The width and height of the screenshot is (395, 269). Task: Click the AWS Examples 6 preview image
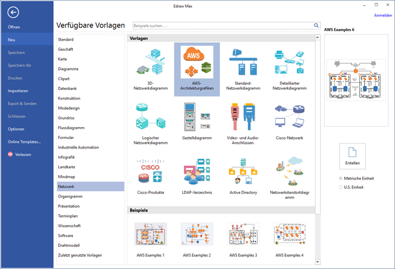coord(356,80)
